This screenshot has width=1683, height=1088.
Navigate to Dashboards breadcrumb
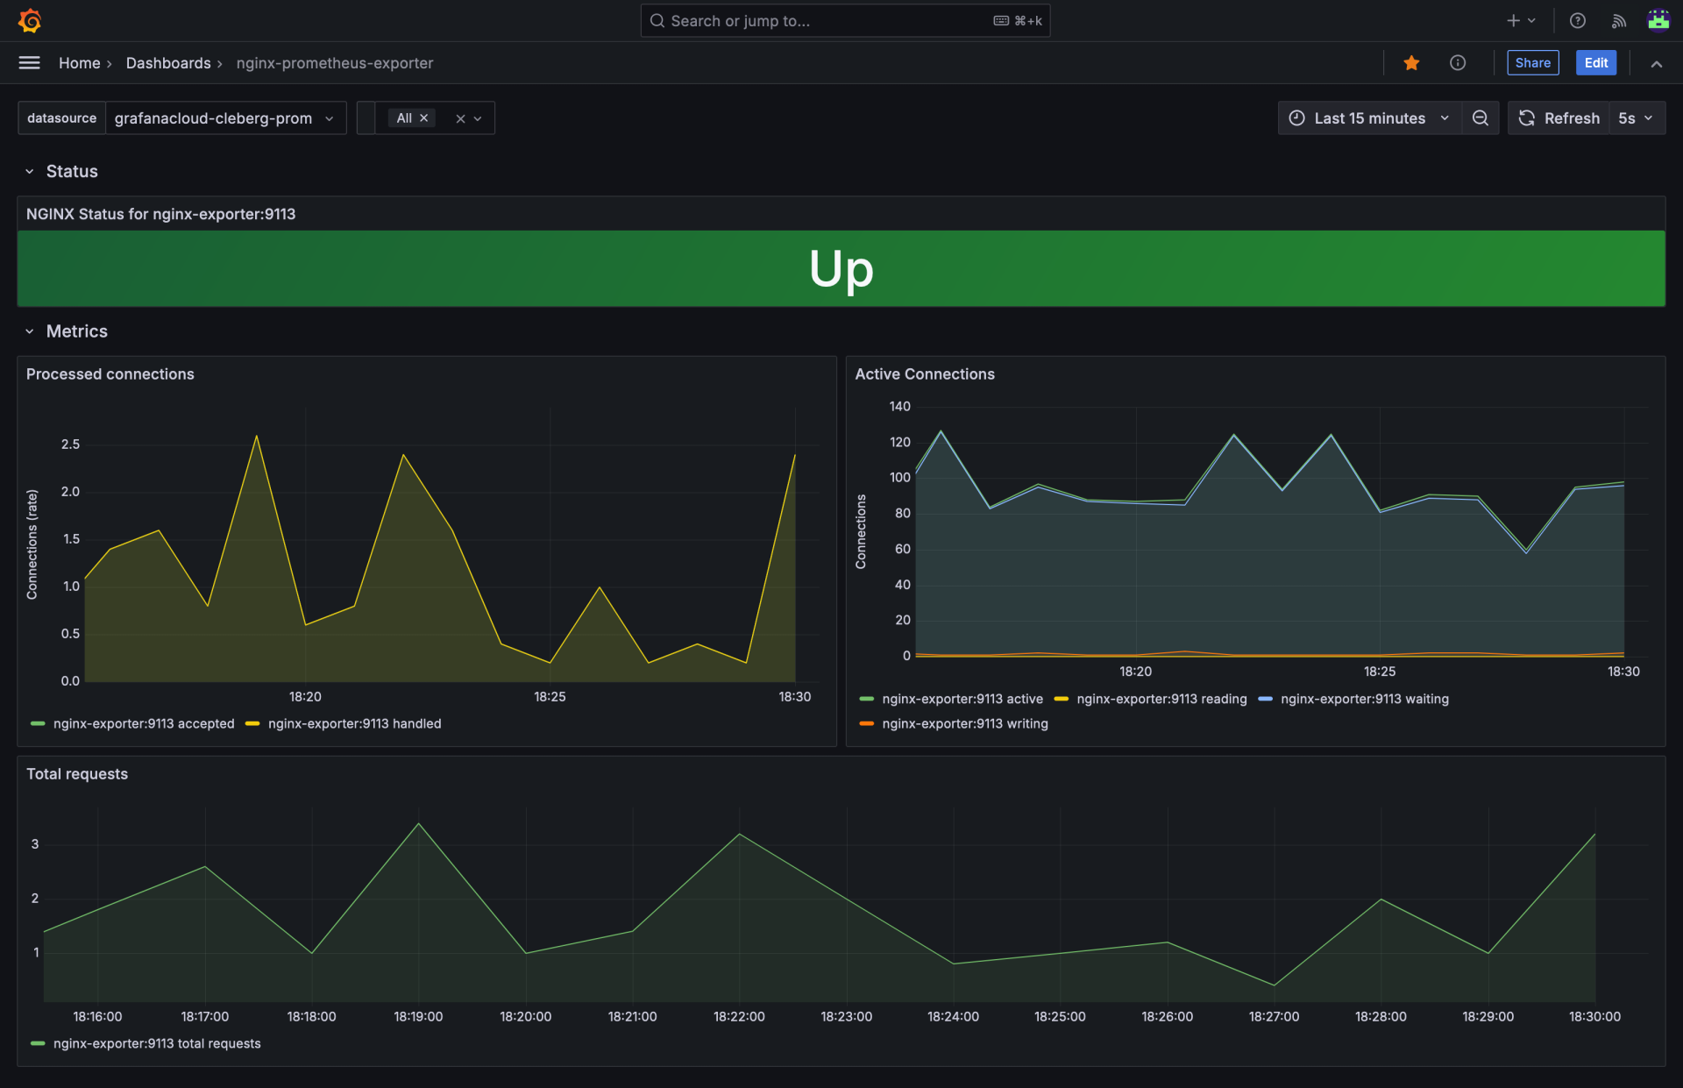[168, 62]
